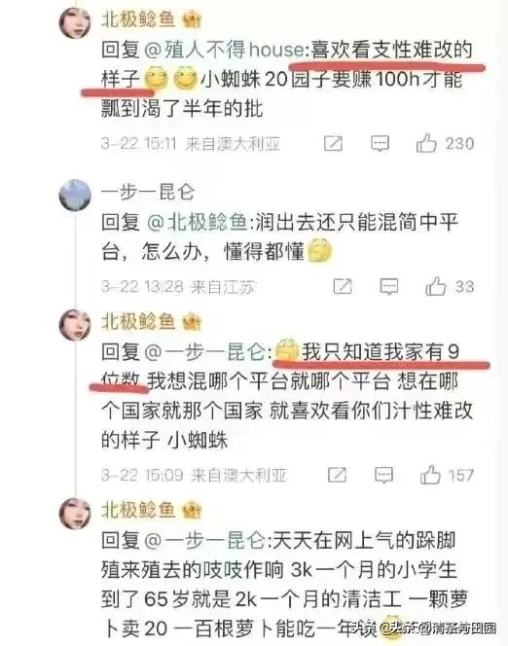Open 北极鲶鱼's avatar on the first comment
Screen dimensions: 508x646
pyautogui.click(x=75, y=22)
